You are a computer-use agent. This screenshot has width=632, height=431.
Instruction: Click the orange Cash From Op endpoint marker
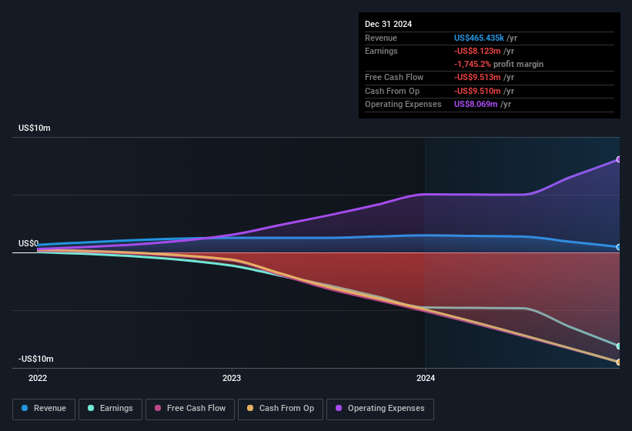(x=618, y=363)
